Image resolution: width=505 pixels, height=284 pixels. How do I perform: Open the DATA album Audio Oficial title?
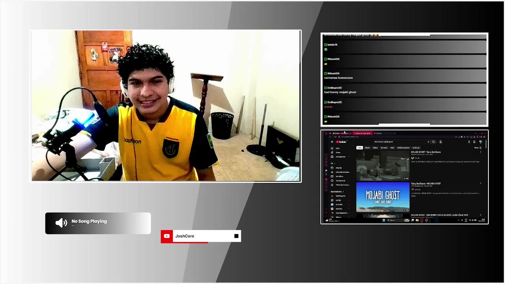click(x=440, y=215)
